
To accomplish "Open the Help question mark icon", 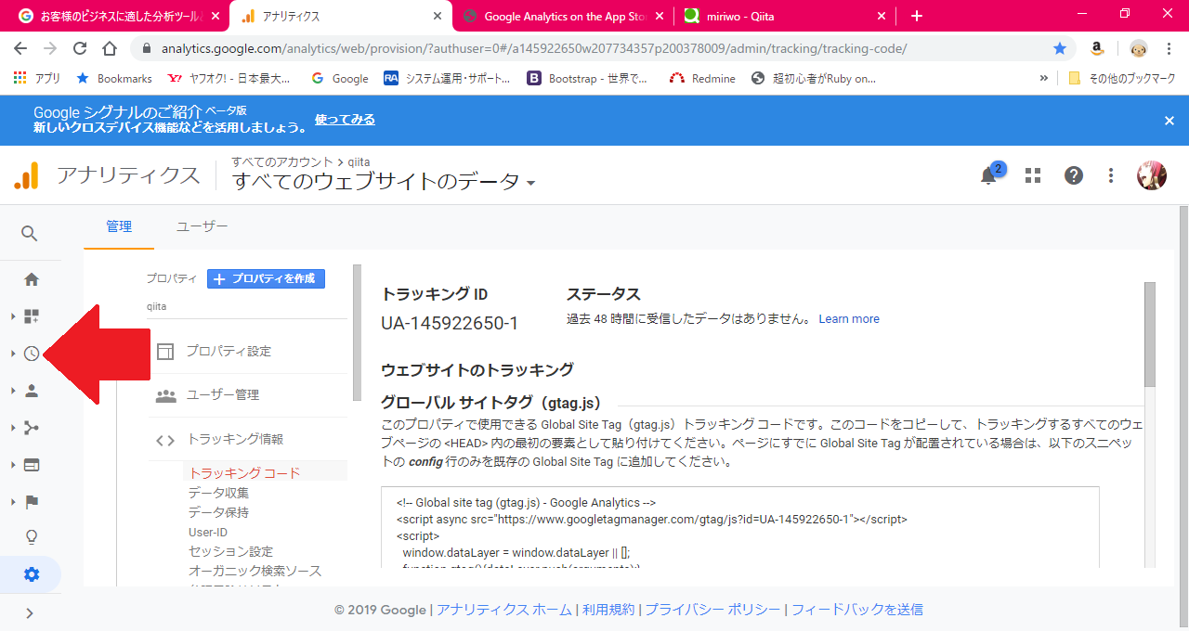I will point(1074,175).
